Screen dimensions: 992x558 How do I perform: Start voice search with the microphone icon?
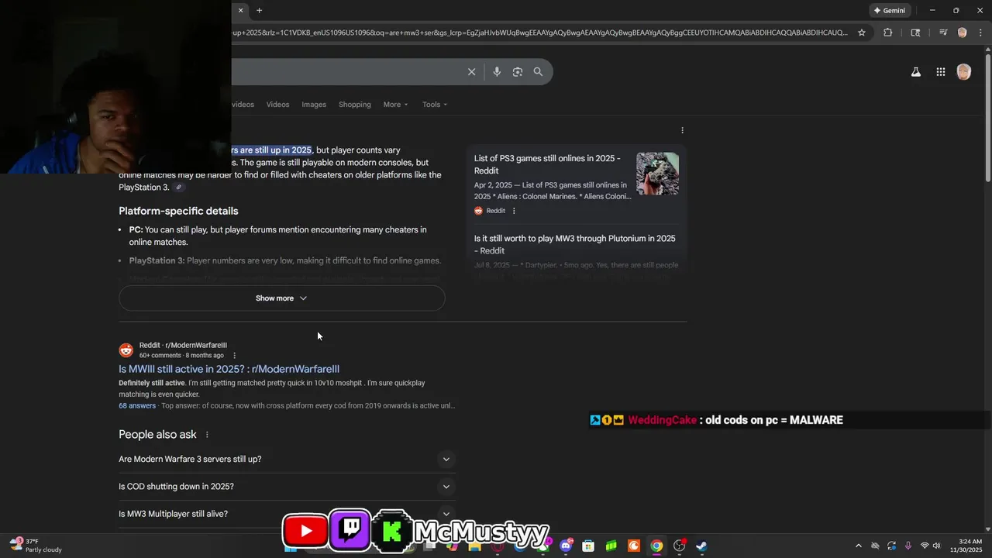point(497,71)
